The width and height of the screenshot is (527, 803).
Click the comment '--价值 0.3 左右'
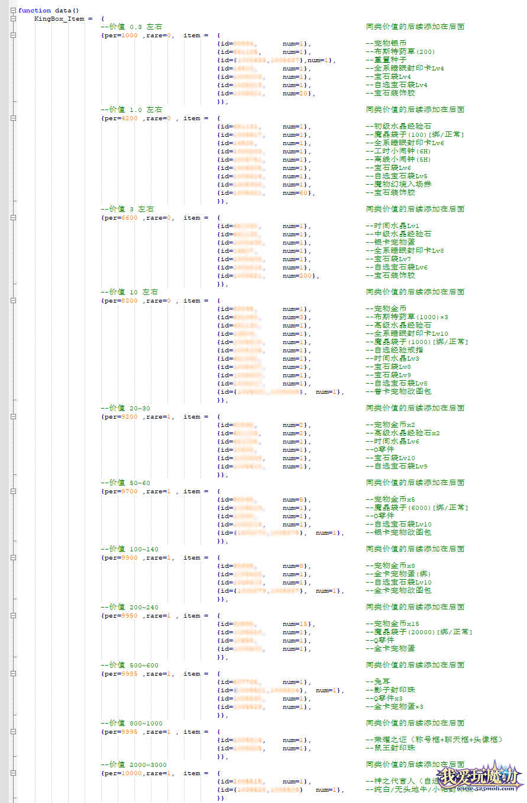coord(131,27)
